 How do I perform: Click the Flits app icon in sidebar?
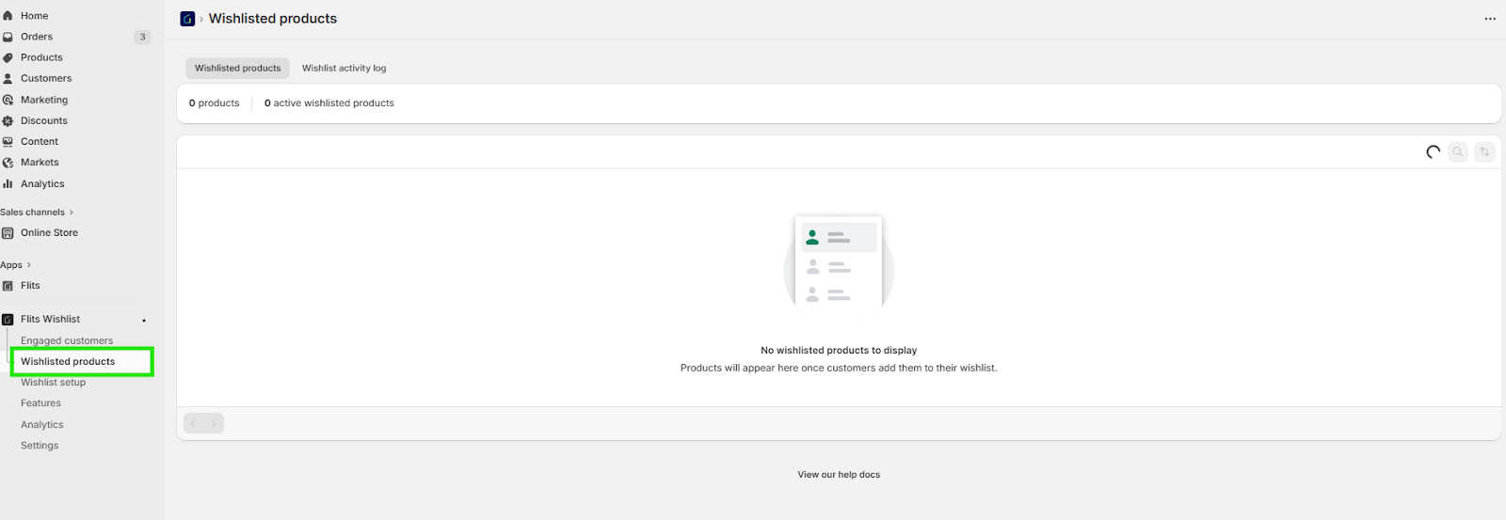[x=8, y=286]
